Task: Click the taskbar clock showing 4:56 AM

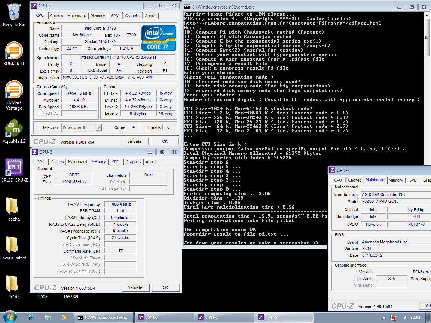Action: click(x=412, y=317)
